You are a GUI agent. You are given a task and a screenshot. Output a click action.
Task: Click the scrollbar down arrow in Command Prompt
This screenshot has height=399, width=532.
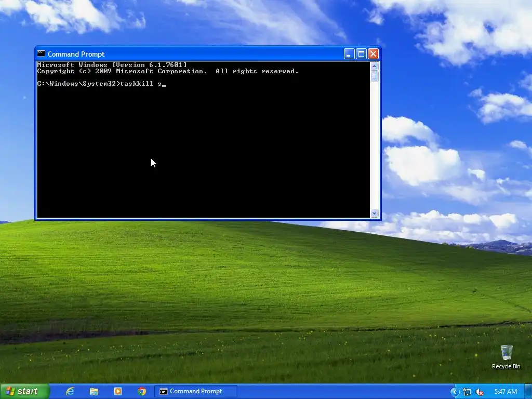(x=374, y=214)
